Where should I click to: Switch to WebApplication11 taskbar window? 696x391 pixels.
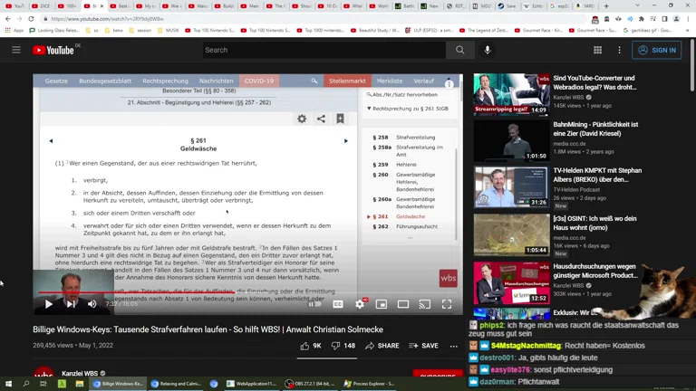(x=252, y=384)
